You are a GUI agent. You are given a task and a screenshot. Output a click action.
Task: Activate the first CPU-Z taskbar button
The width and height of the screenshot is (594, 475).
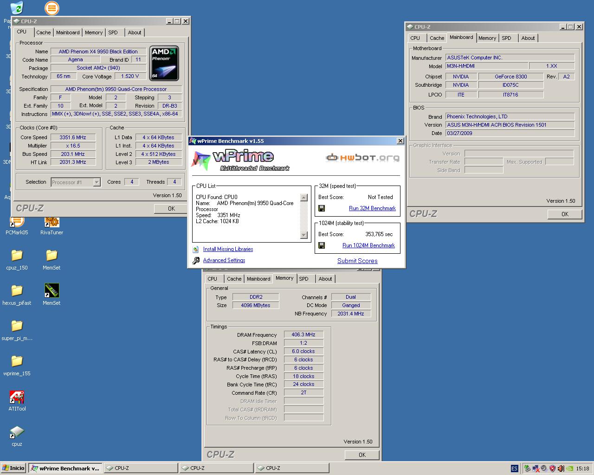tap(141, 468)
